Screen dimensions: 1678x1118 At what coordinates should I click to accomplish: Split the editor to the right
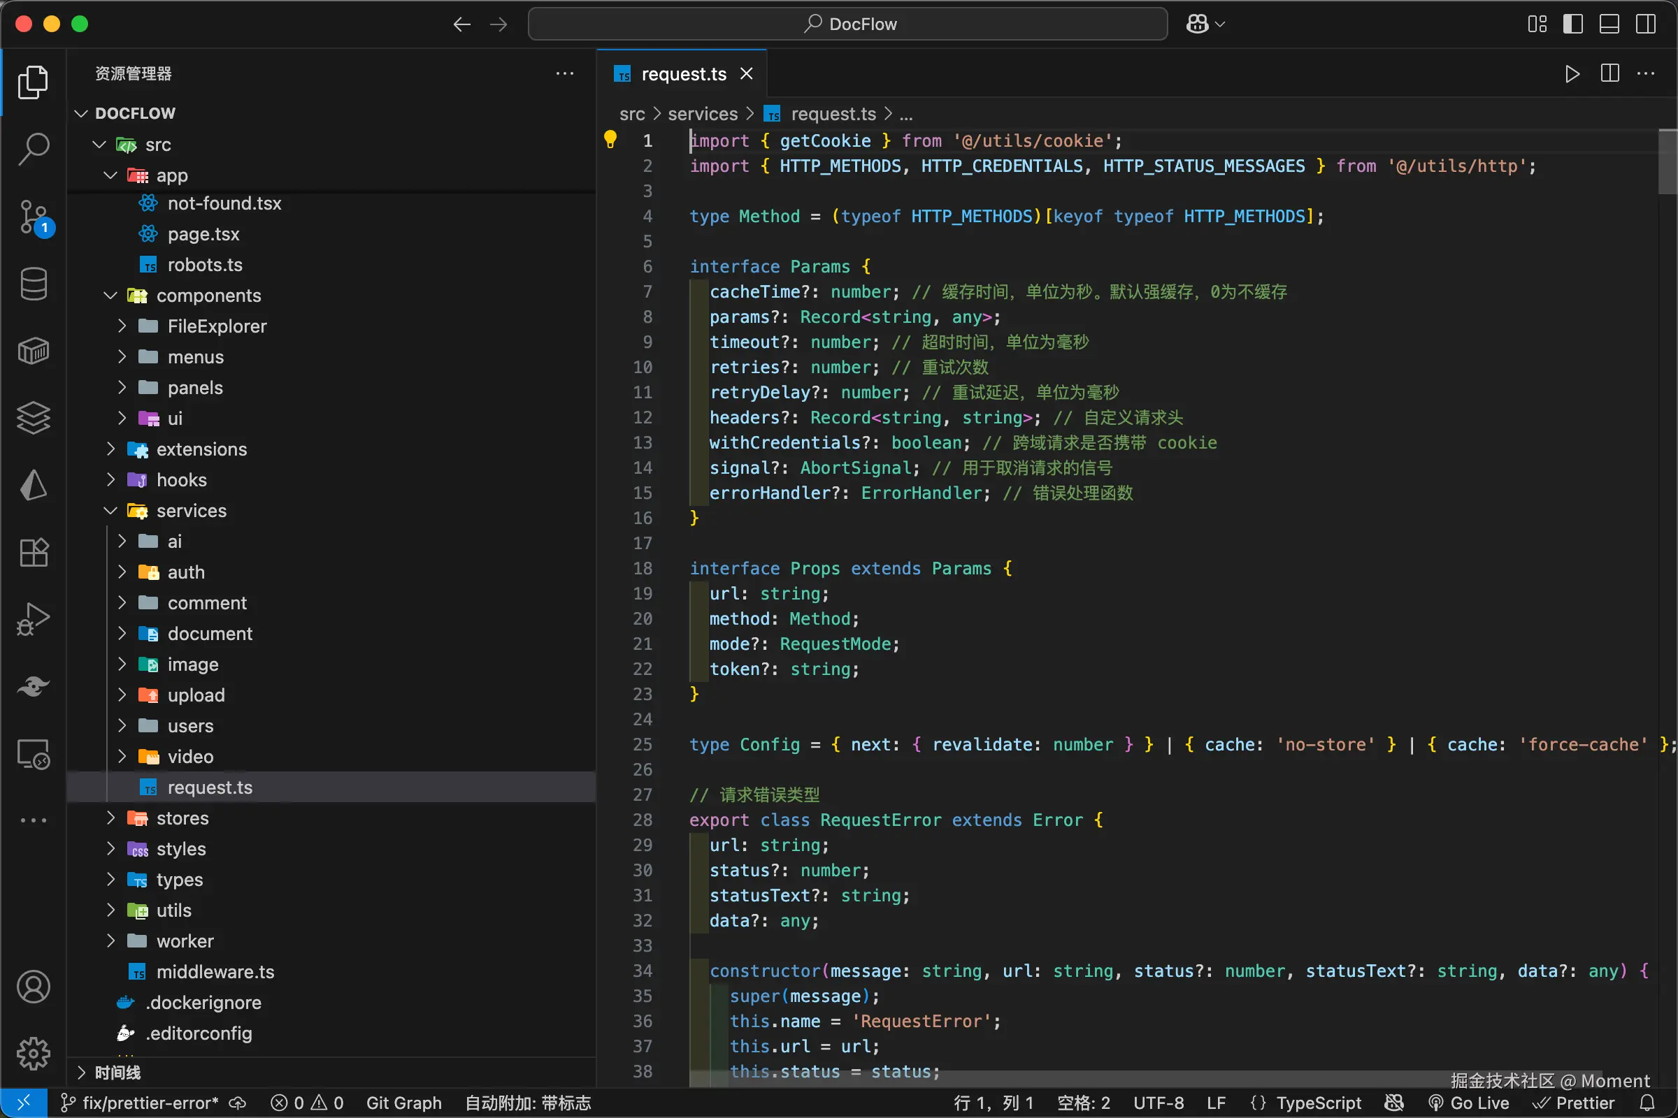[x=1609, y=74]
